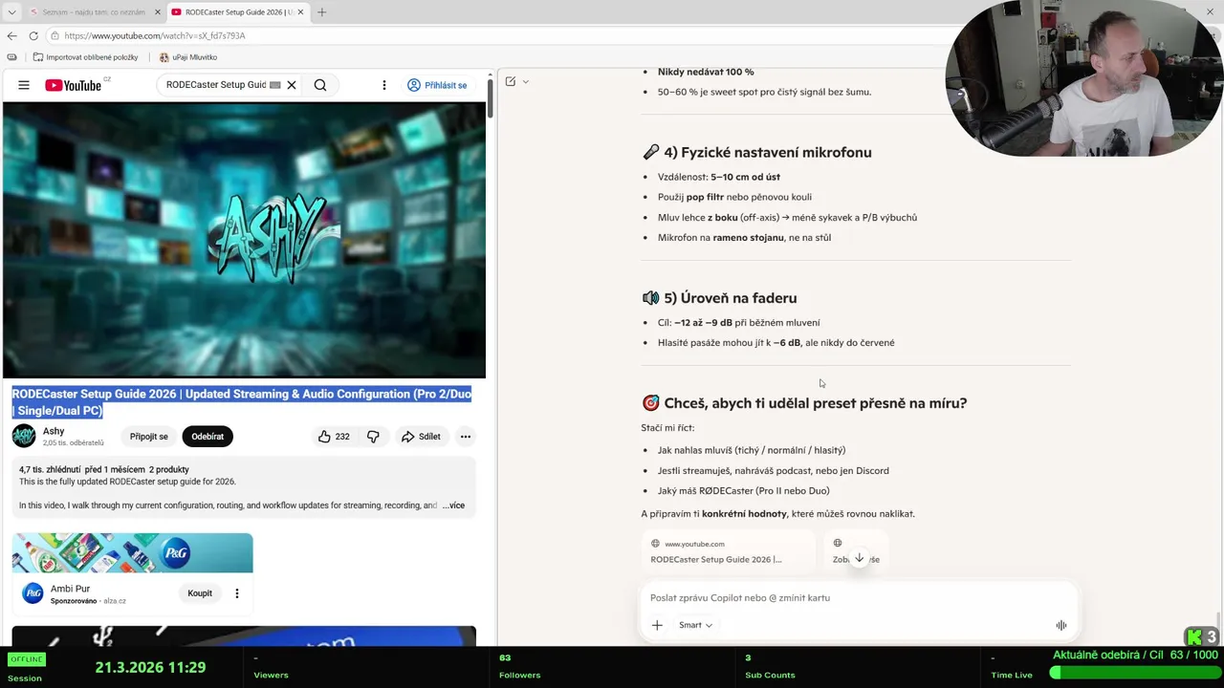Jump to latest message down arrow
Screen dimensions: 1224x688
coord(859,558)
